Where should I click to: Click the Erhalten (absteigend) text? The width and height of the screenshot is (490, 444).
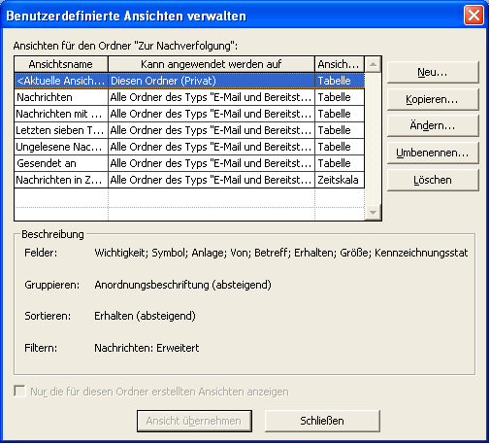[145, 316]
